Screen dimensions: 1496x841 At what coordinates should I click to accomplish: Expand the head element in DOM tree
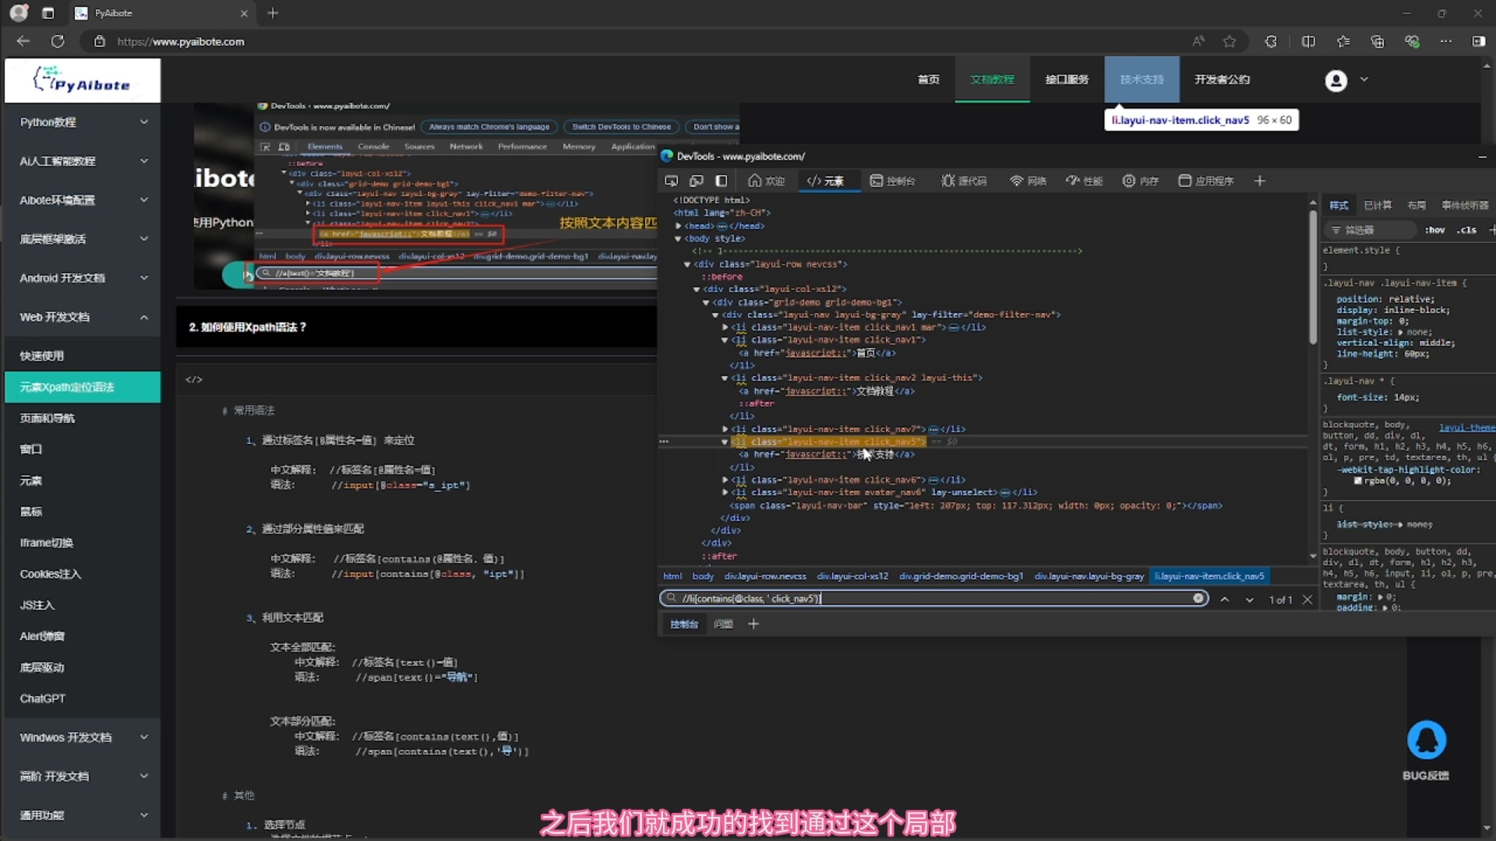click(679, 226)
